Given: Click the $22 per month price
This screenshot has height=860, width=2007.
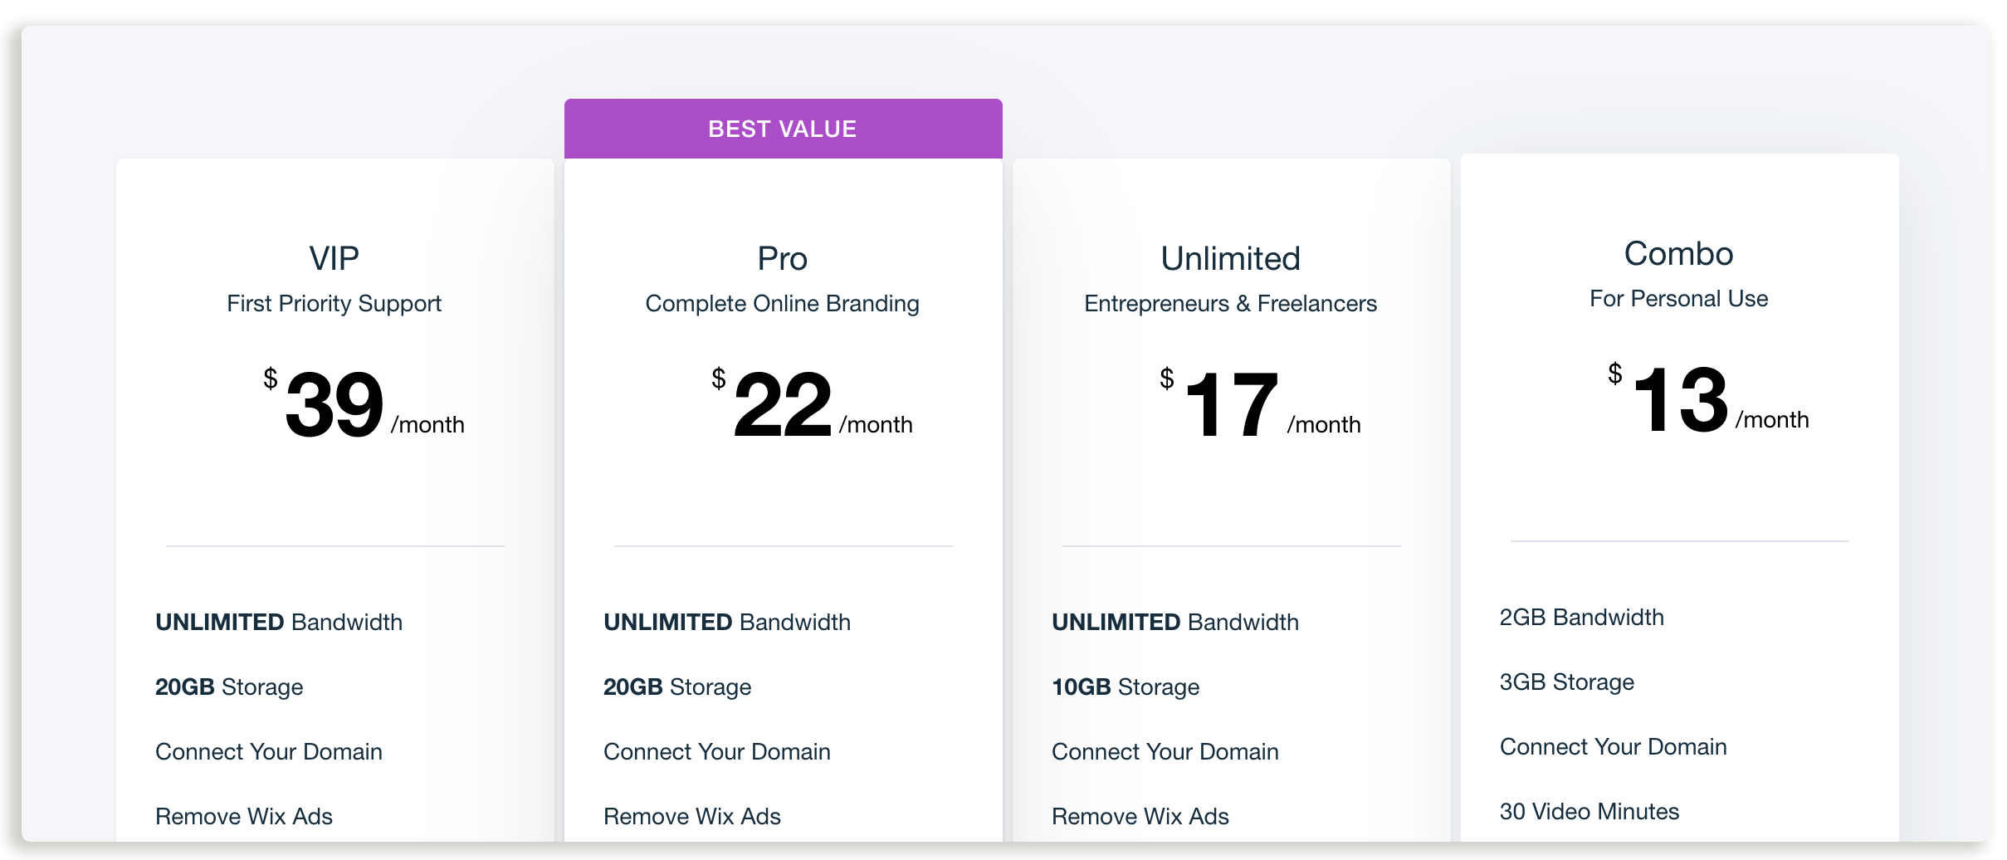Looking at the screenshot, I should tap(812, 403).
